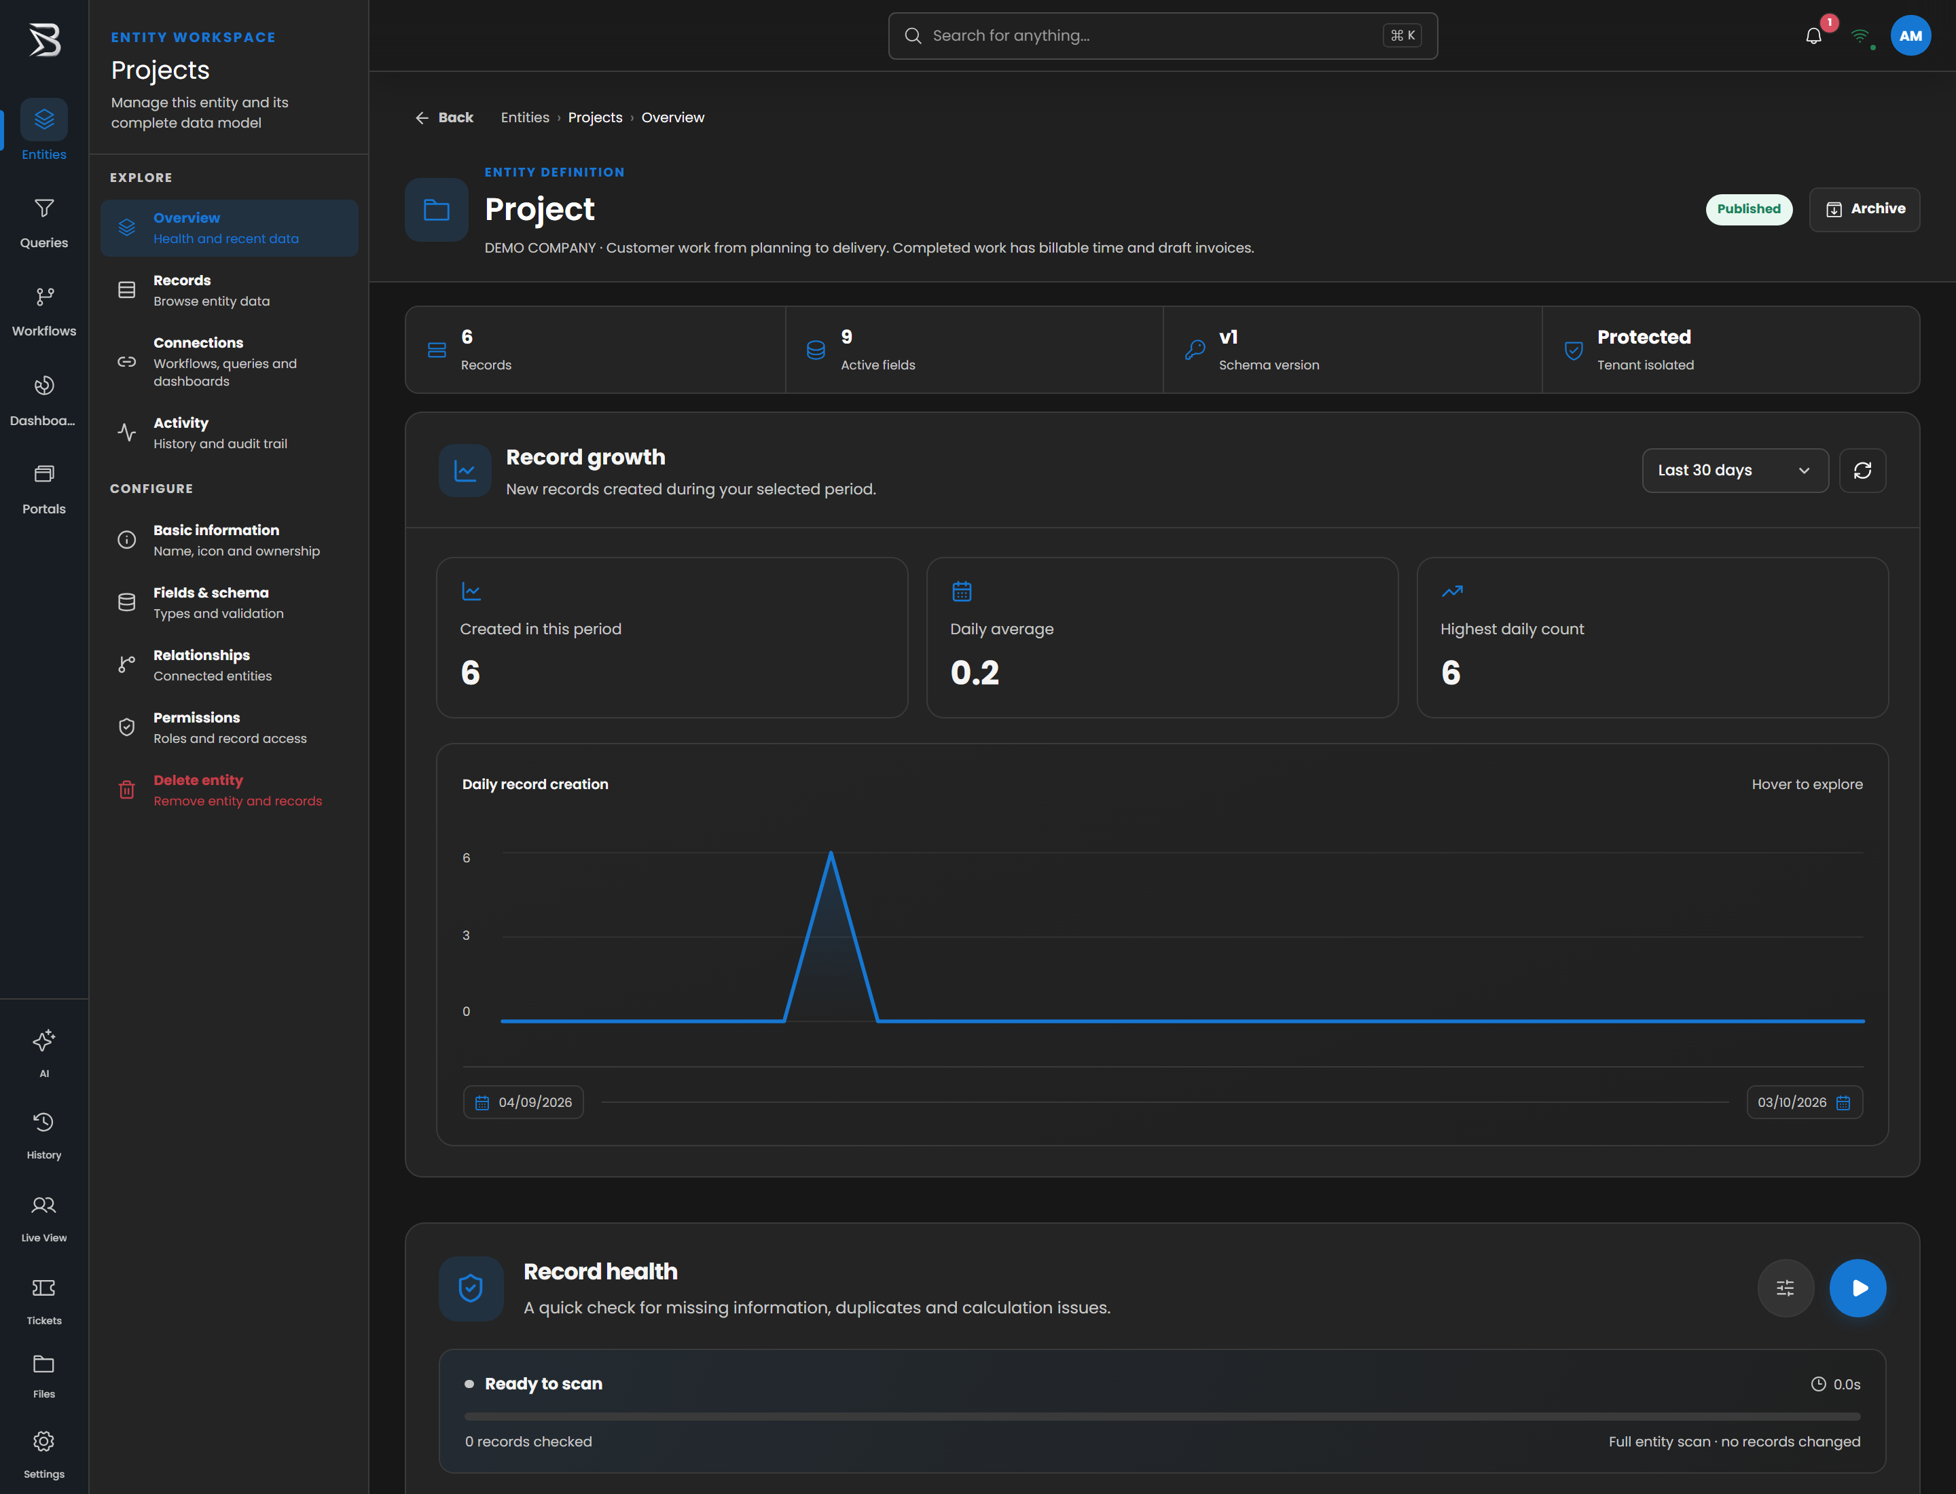Refresh the Record growth chart
1956x1494 pixels.
(1862, 471)
